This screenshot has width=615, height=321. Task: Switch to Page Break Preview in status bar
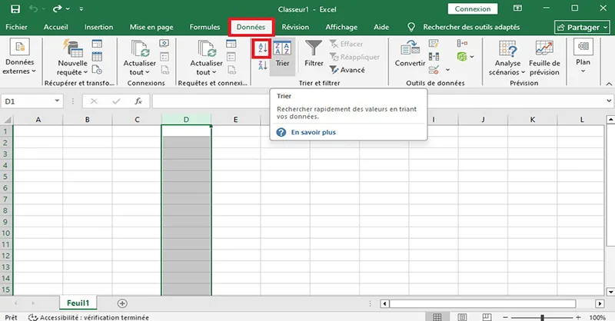tap(487, 316)
